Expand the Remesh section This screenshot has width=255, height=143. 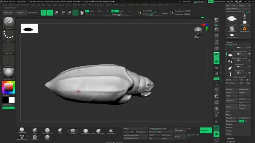coord(229,128)
